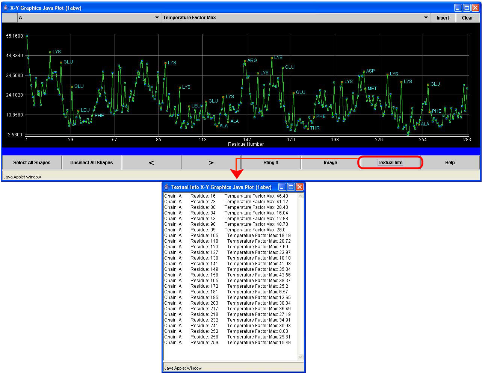Click Insert to add the parameter
This screenshot has height=373, width=482.
pos(443,18)
